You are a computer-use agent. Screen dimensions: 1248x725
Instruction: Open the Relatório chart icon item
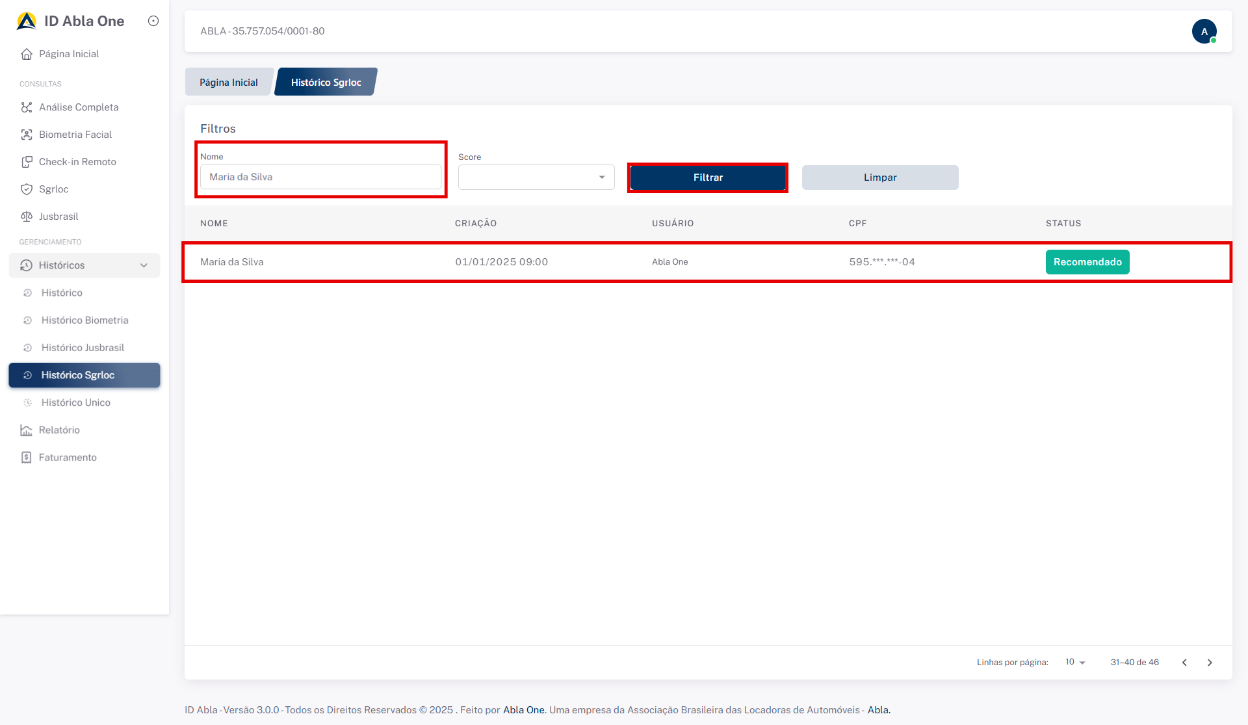[x=27, y=430]
